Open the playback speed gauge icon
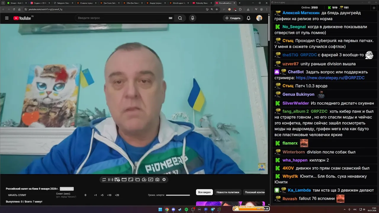379x213 pixels. 144,180
